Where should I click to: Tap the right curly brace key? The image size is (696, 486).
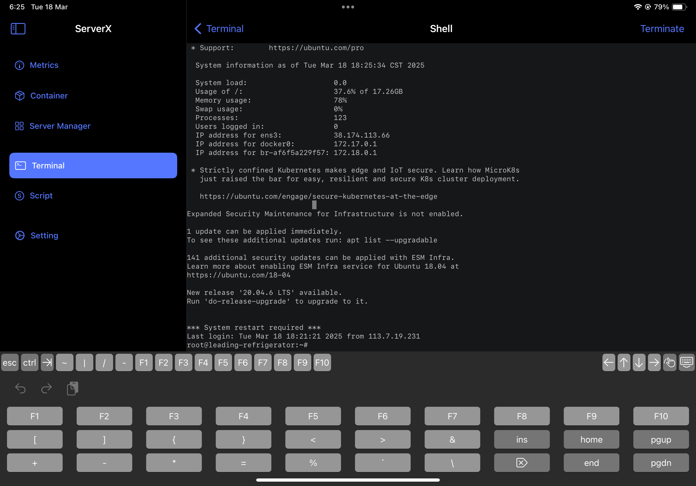(243, 439)
